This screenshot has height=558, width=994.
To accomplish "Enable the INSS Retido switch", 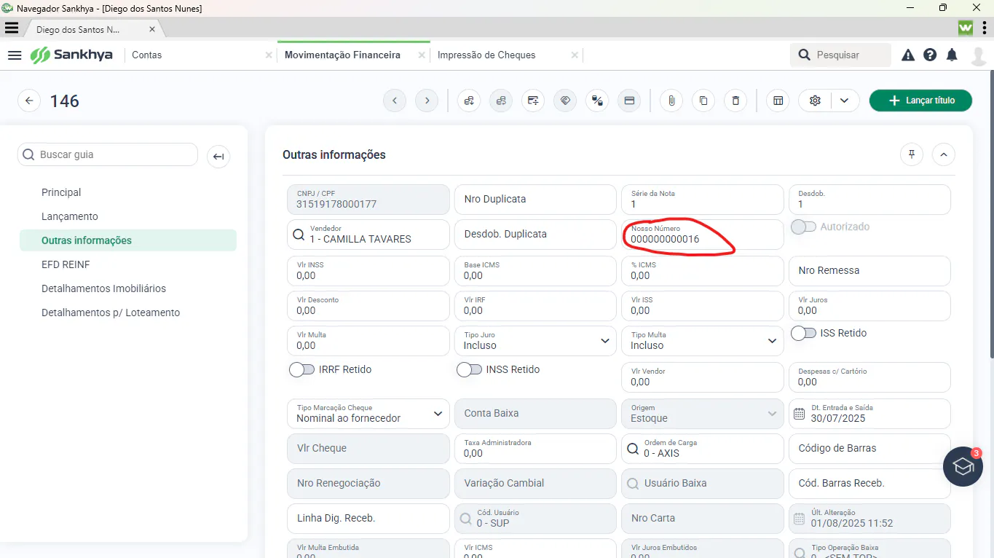I will [x=469, y=369].
